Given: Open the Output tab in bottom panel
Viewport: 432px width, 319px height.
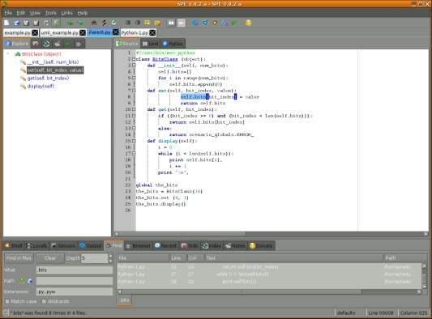Looking at the screenshot, I should coord(91,245).
